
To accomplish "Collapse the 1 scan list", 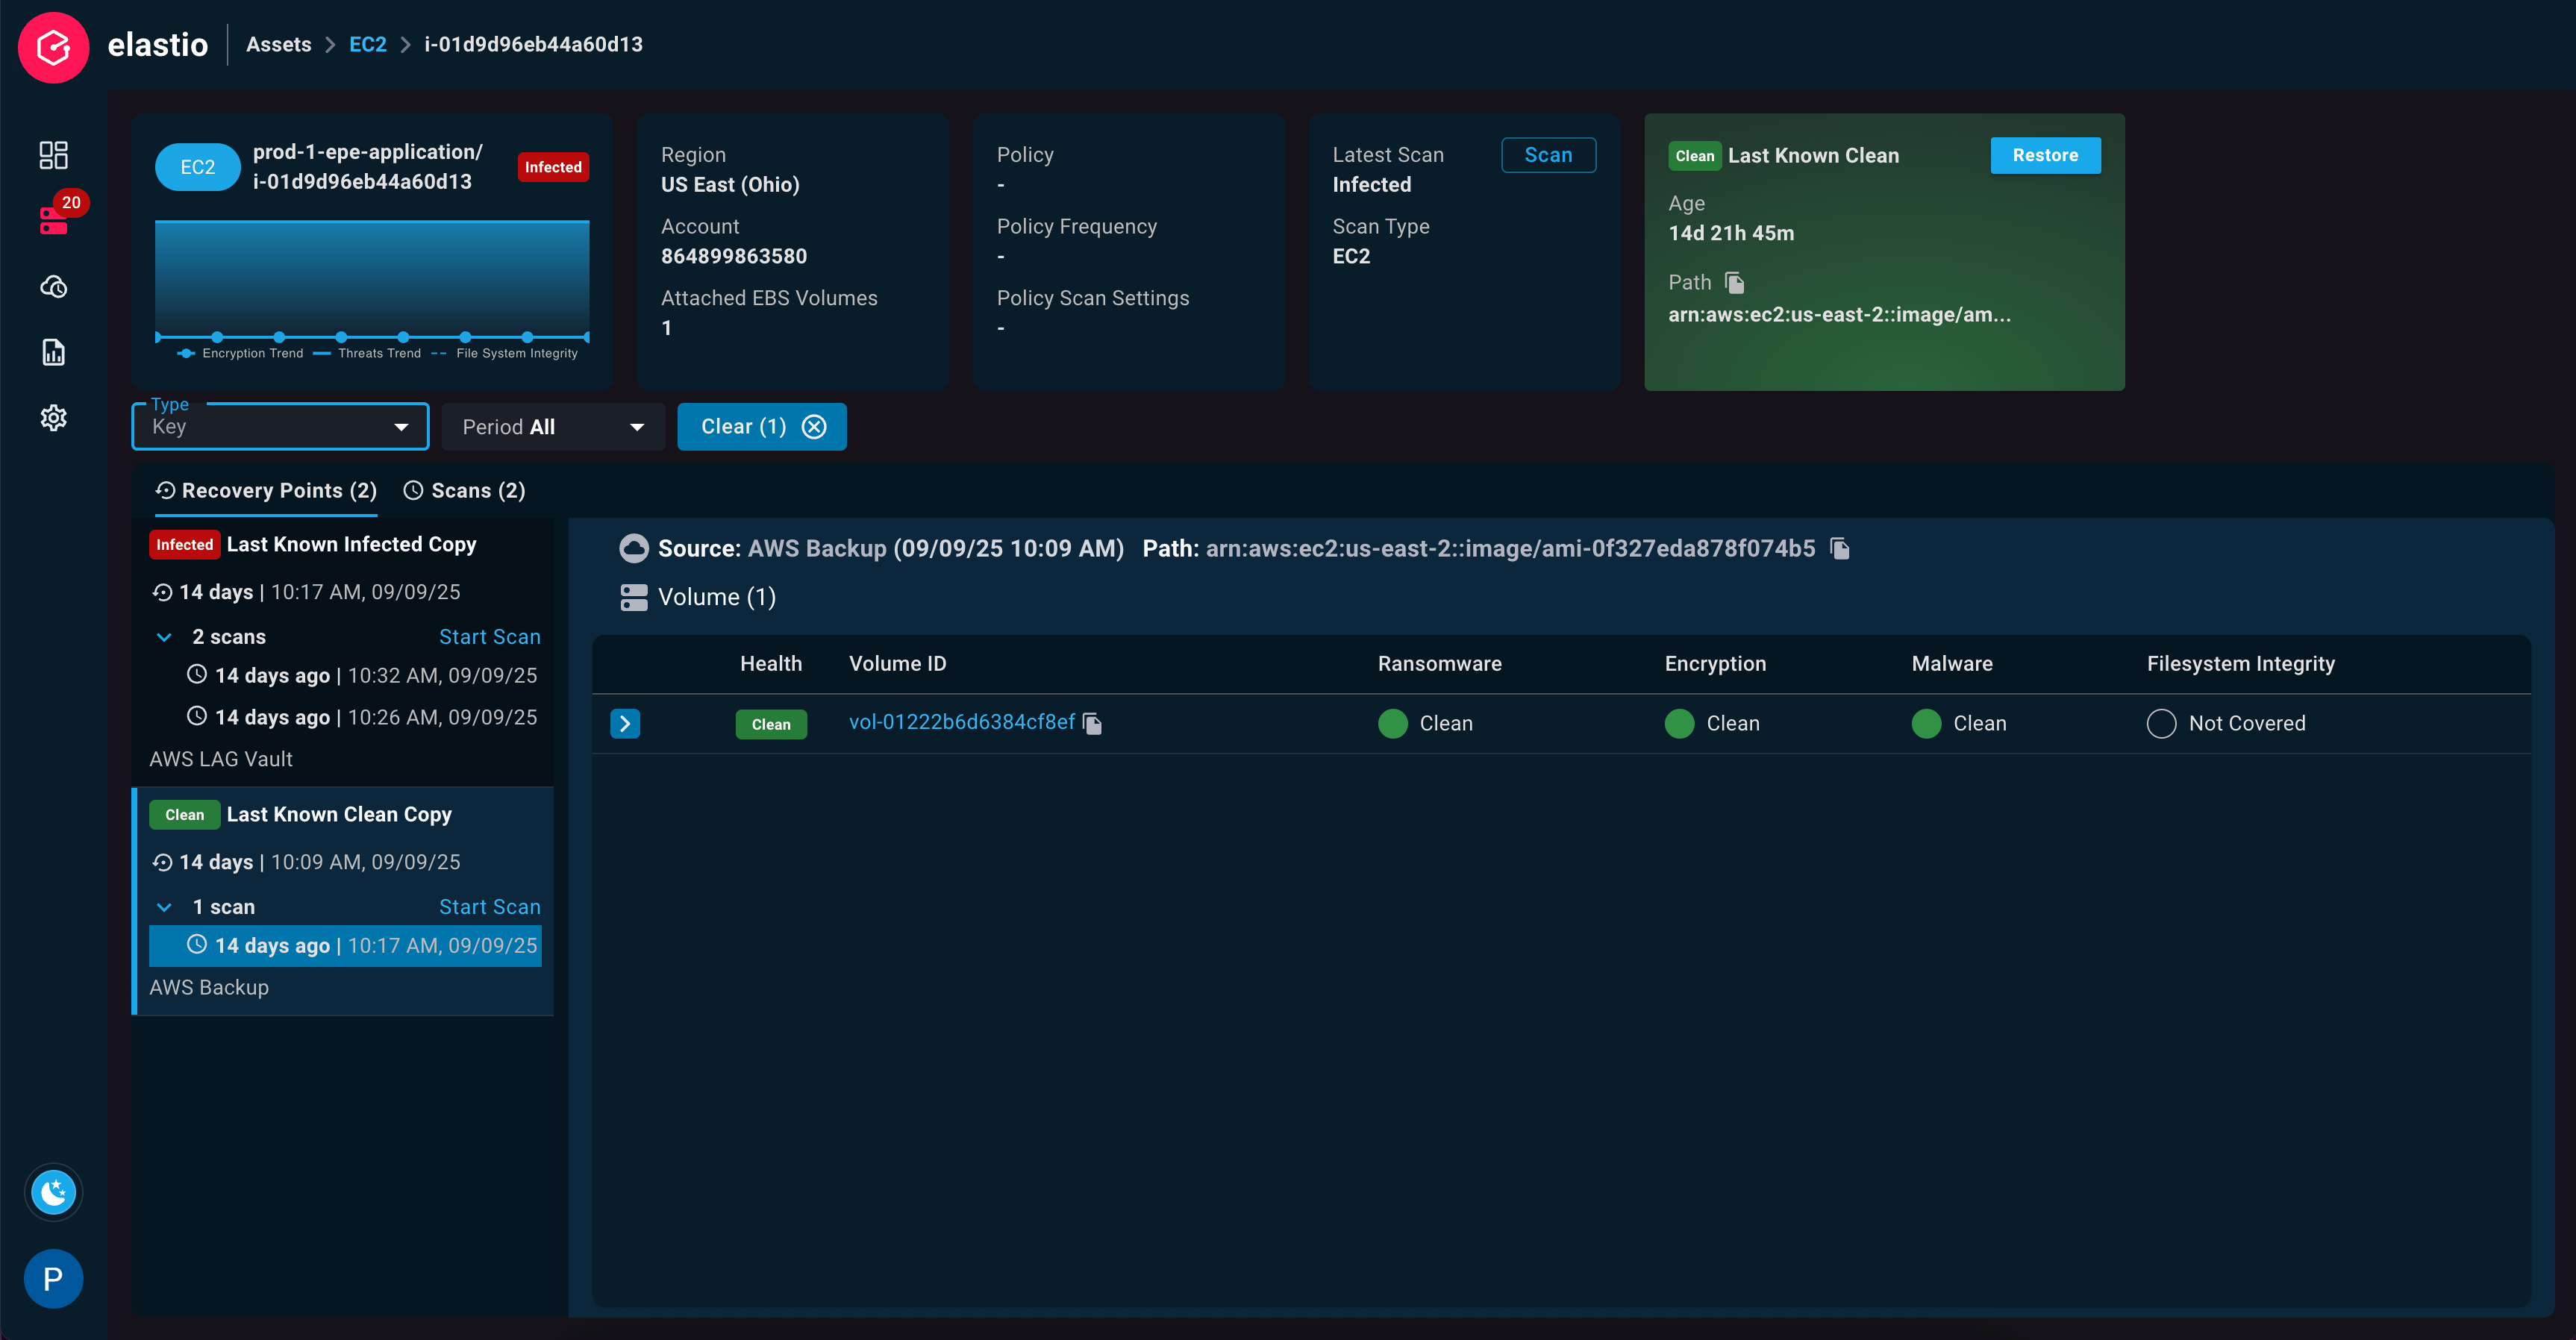I will [165, 907].
